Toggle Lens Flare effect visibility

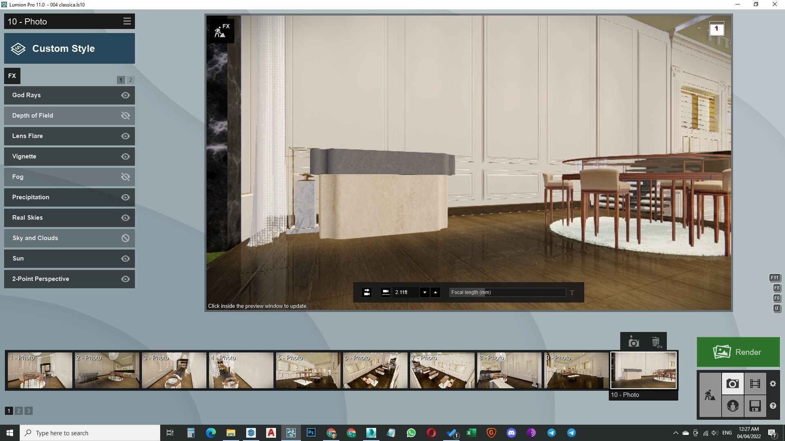tap(126, 136)
